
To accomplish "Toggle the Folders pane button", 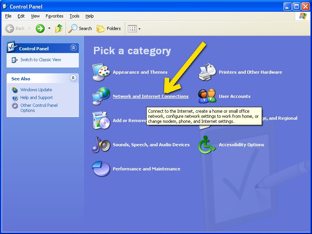I will pos(109,28).
